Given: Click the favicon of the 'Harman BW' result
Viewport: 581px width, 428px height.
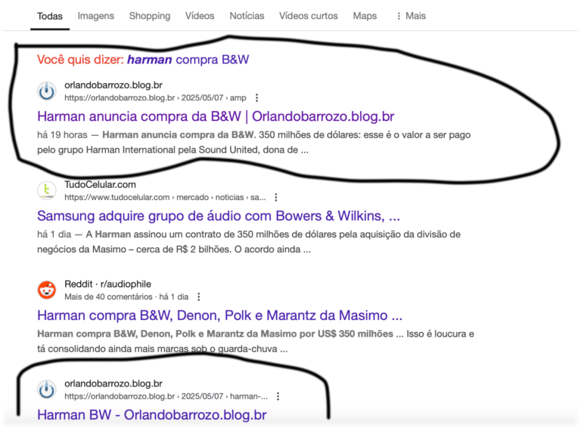Looking at the screenshot, I should click(47, 390).
